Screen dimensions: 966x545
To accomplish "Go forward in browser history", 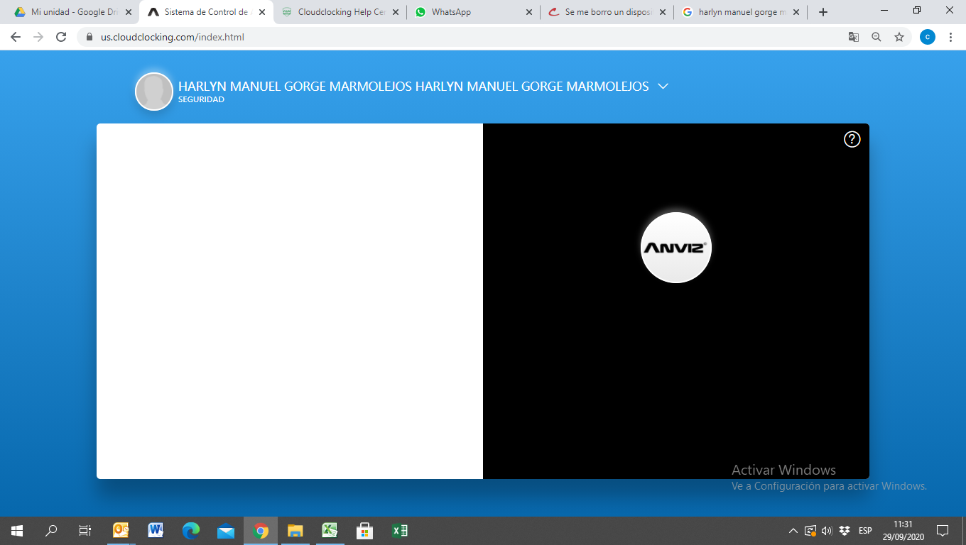I will pyautogui.click(x=38, y=37).
